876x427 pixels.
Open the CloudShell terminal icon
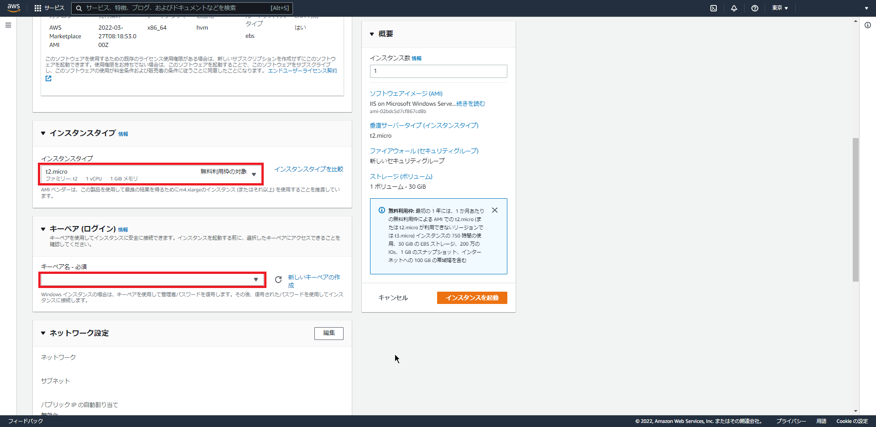pos(714,8)
